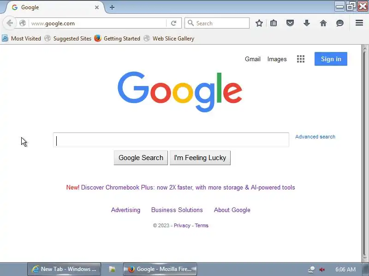Click the vertical page scrollbar
369x276 pixels.
click(x=364, y=153)
